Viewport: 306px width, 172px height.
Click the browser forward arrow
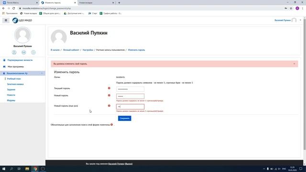pyautogui.click(x=9, y=9)
